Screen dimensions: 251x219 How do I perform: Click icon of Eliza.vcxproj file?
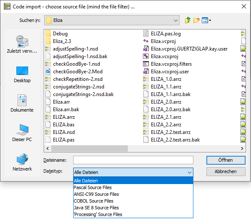[146, 56]
